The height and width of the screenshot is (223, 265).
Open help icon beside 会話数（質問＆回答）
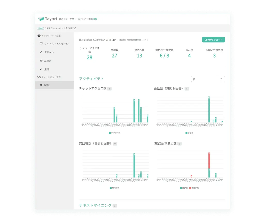tap(187, 89)
